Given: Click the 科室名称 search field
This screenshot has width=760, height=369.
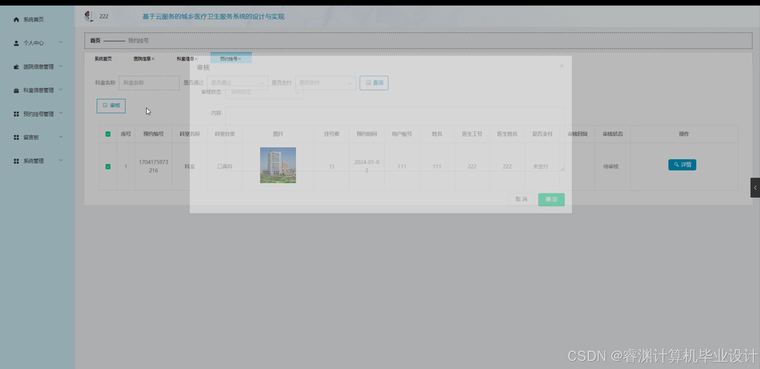Looking at the screenshot, I should point(149,83).
